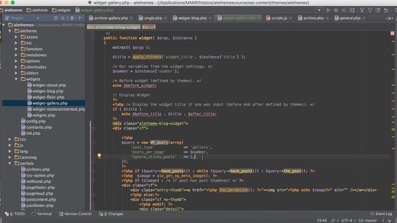Click alethemes breadcrumb in navigation bar
Image resolution: width=397 pixels, height=223 pixels.
[x=11, y=11]
